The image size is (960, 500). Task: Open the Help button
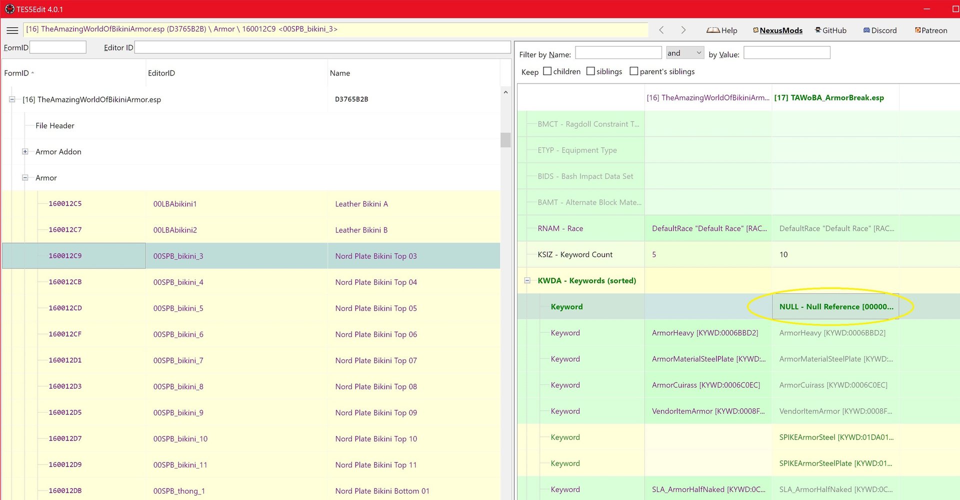point(721,30)
